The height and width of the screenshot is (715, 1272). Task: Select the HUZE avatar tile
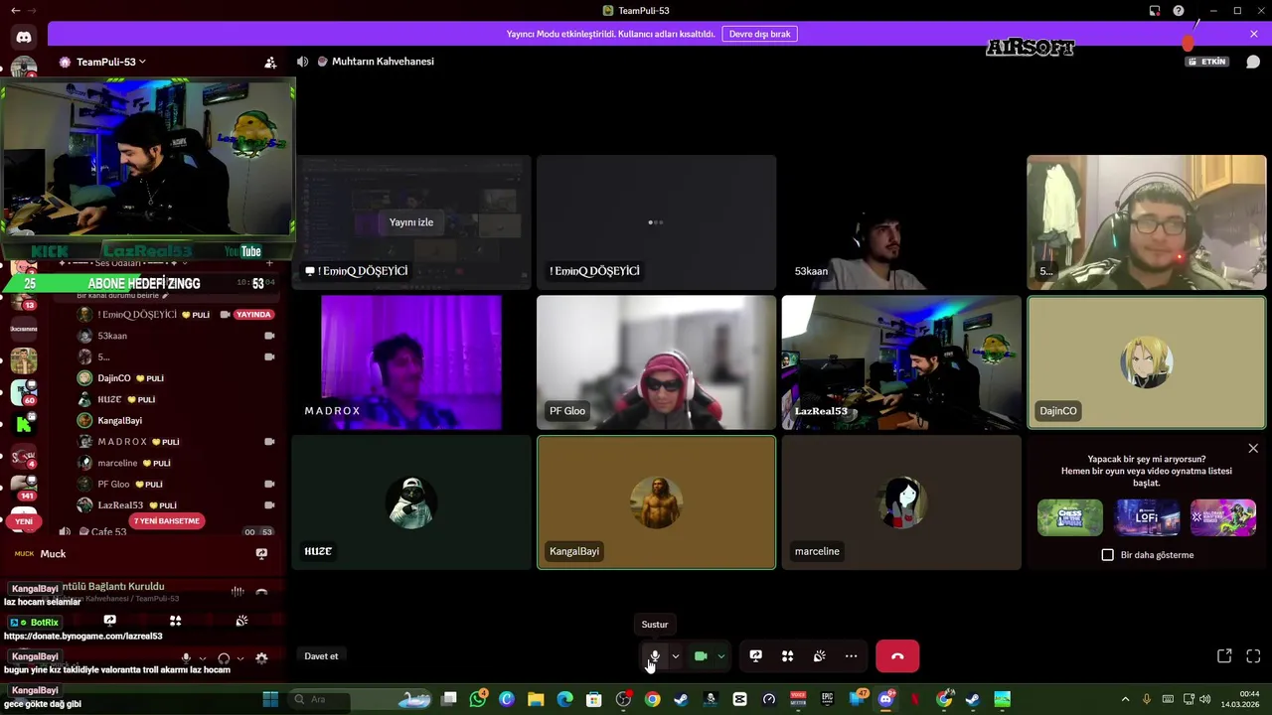pyautogui.click(x=411, y=502)
